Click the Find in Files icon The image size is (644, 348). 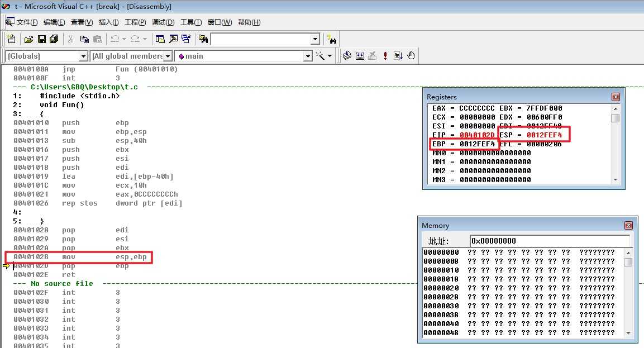click(x=203, y=39)
